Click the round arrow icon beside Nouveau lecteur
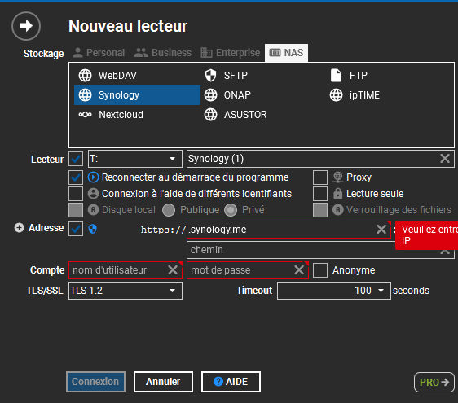Screen dimensions: 458x403 [26, 26]
